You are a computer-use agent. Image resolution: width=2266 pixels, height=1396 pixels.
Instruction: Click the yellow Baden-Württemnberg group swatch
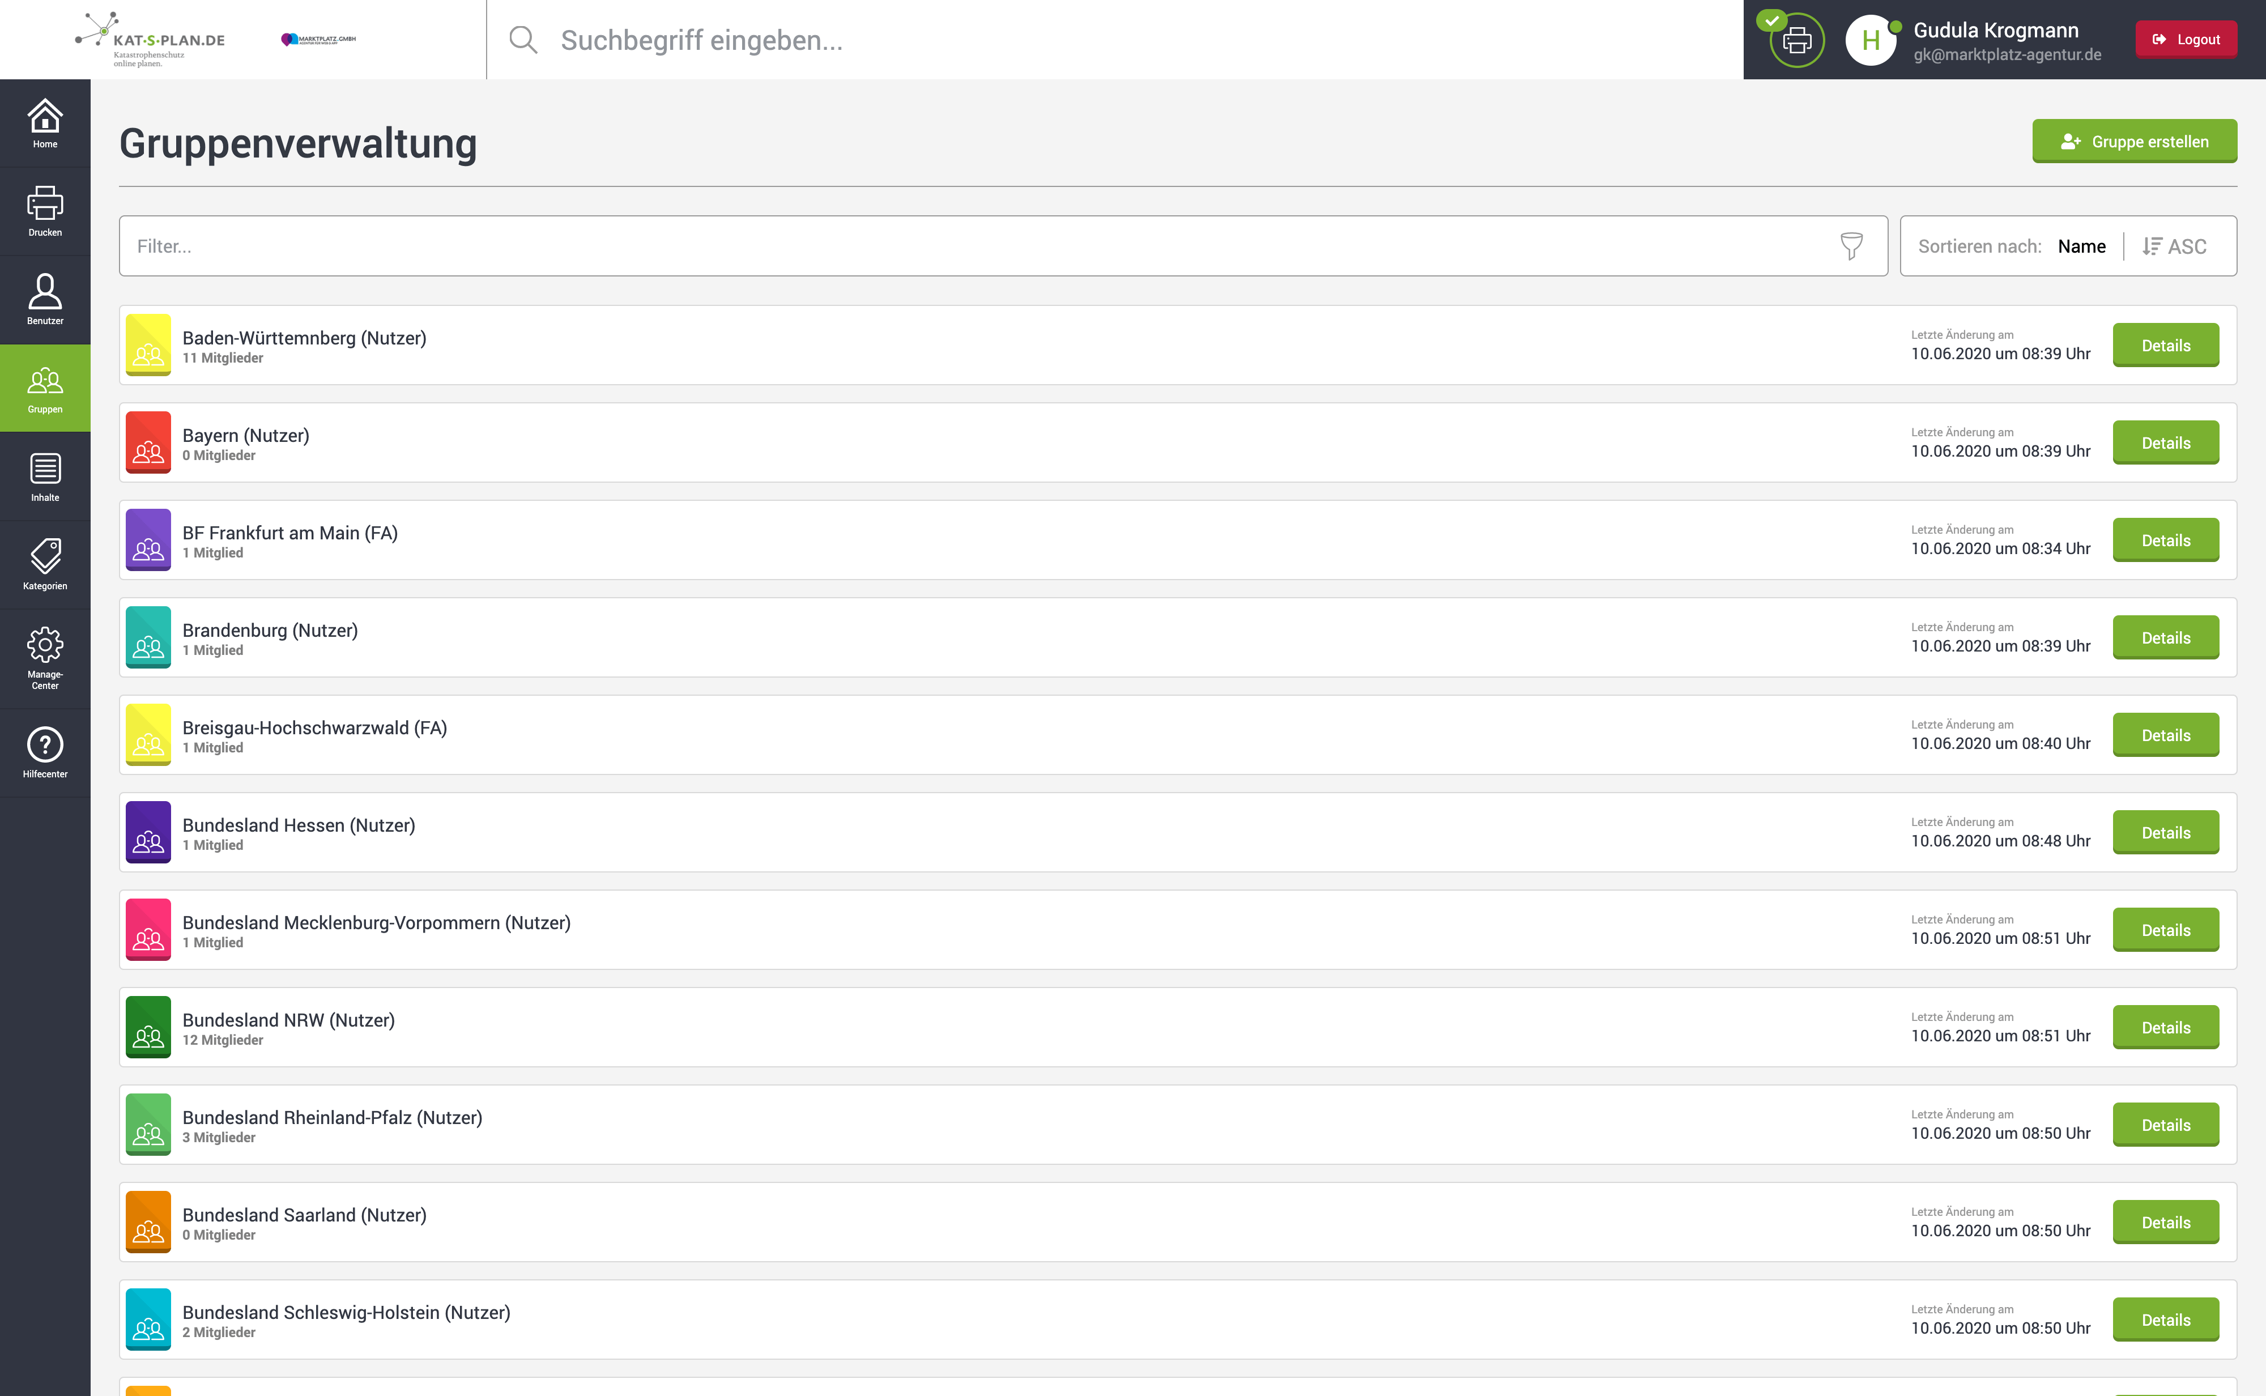148,345
